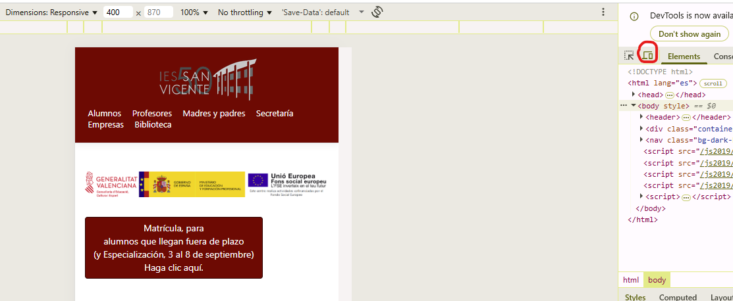The width and height of the screenshot is (733, 301).
Task: Expand the head element node
Action: (634, 95)
